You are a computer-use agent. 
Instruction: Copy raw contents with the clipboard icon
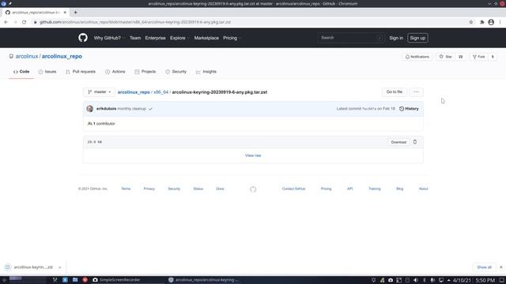pyautogui.click(x=415, y=142)
